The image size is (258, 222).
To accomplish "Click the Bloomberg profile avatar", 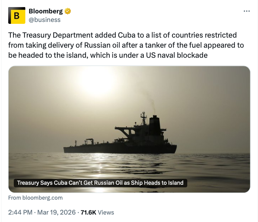I will pos(17,16).
